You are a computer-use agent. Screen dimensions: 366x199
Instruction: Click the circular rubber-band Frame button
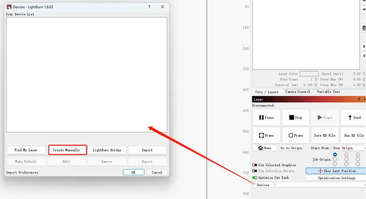(296, 135)
